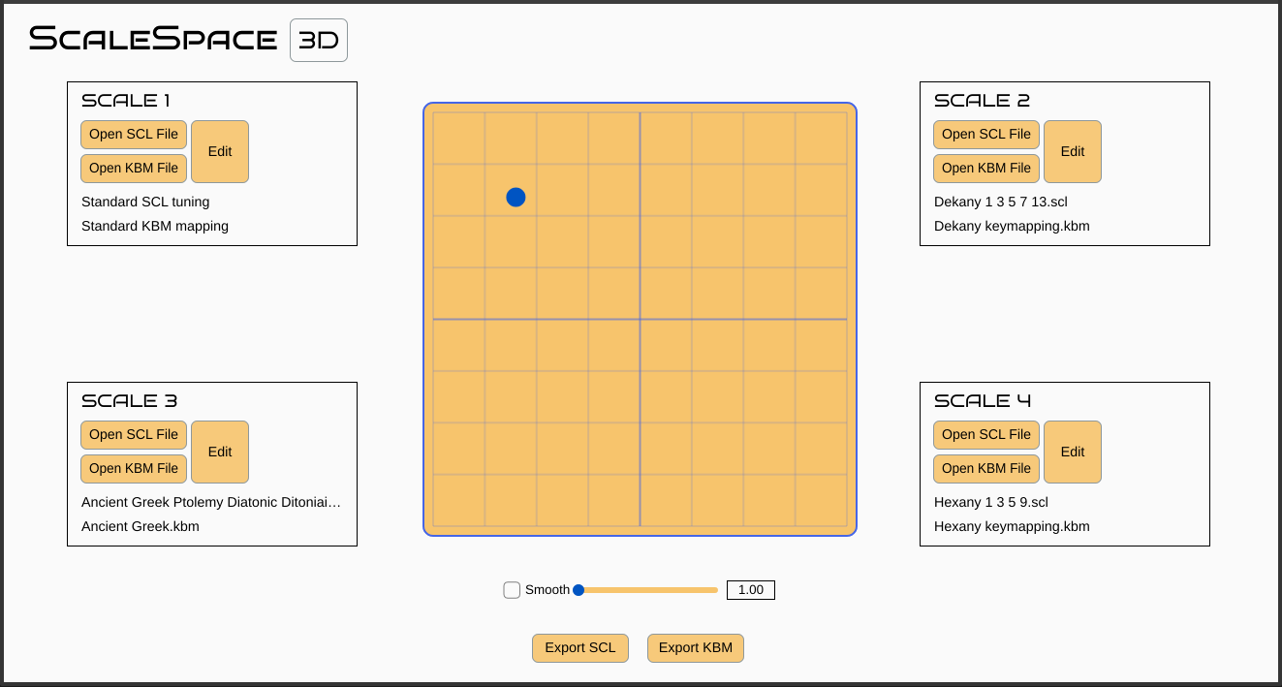Image resolution: width=1282 pixels, height=687 pixels.
Task: Open SCL file for Scale 3
Action: tap(134, 435)
